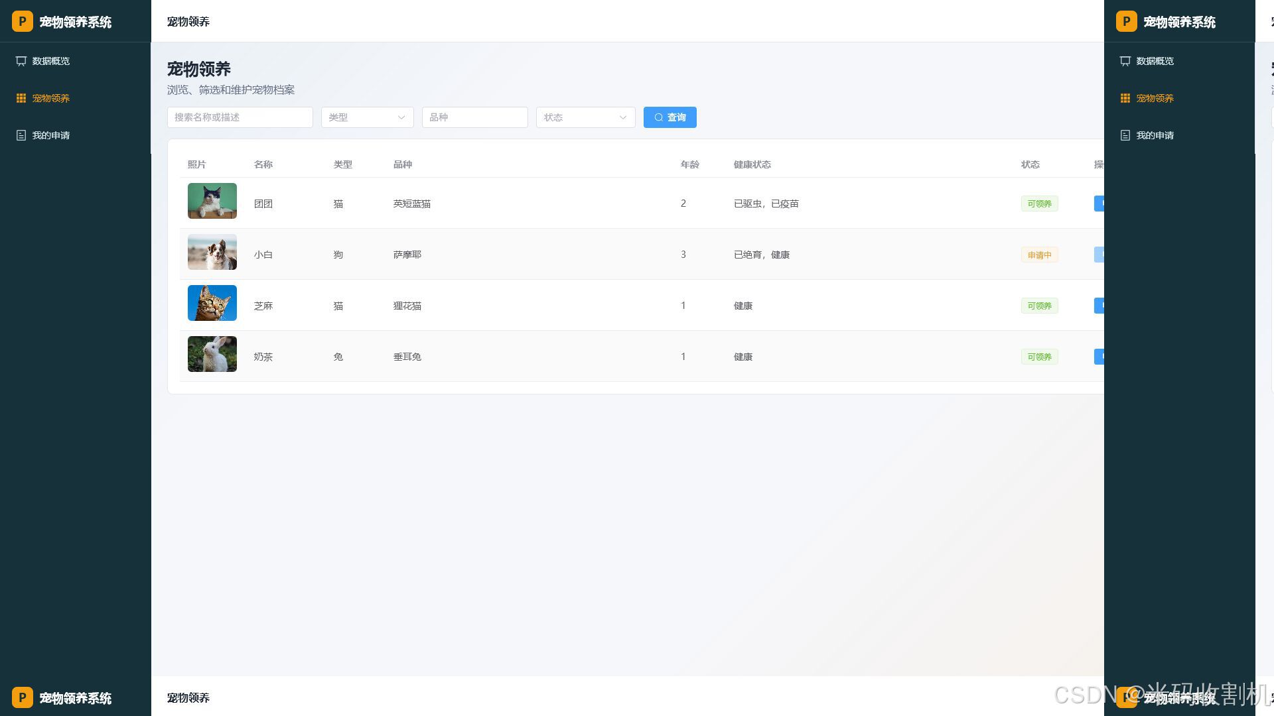The width and height of the screenshot is (1274, 716).
Task: Click the 我的申请 document icon in left sidebar
Action: [x=21, y=135]
